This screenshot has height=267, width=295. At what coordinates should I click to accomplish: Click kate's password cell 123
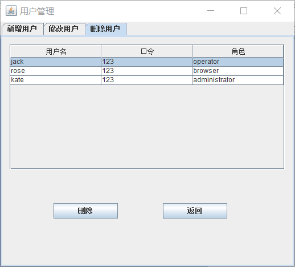(147, 80)
